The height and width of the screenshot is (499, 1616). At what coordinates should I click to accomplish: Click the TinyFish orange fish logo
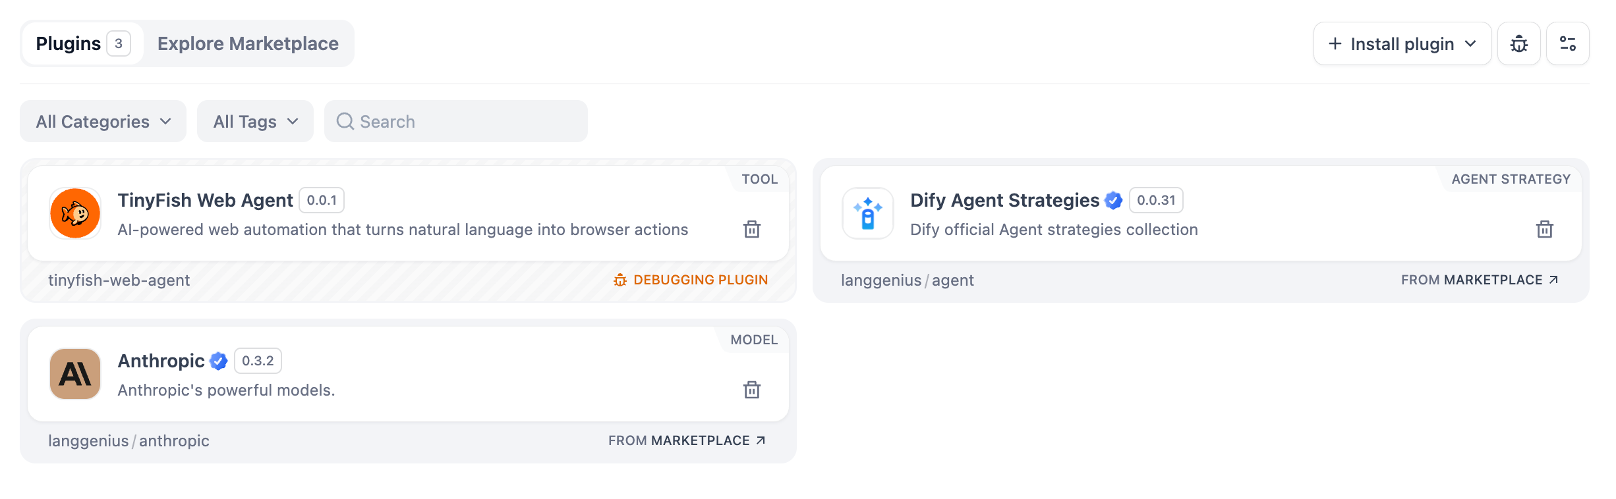coord(75,213)
